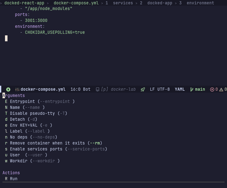The height and width of the screenshot is (188, 227).
Task: Click the git branch icon for main
Action: click(192, 89)
